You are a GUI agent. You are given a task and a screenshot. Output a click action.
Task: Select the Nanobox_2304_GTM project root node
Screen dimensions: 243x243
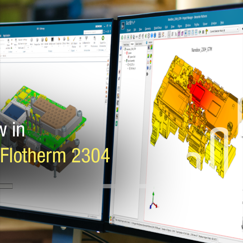pos(130,49)
